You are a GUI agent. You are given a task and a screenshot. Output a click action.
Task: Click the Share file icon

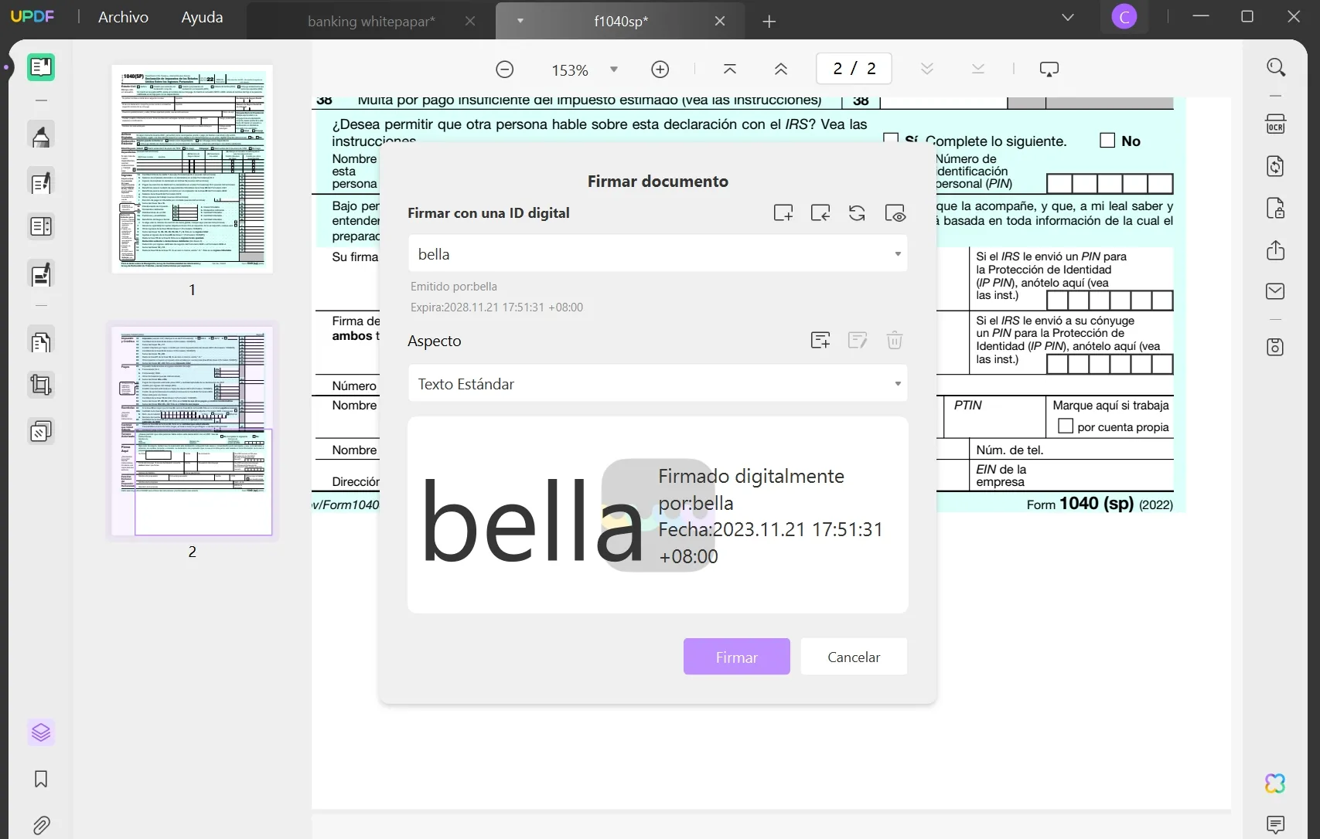pyautogui.click(x=1276, y=250)
